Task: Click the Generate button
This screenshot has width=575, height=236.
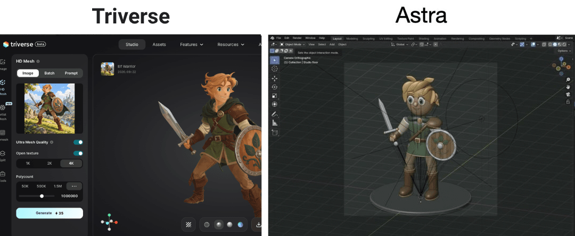Action: click(50, 213)
